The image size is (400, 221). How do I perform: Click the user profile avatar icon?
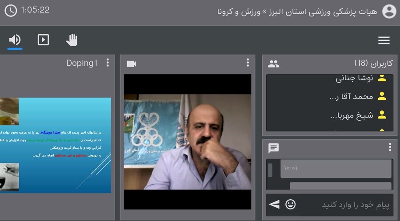click(x=389, y=11)
